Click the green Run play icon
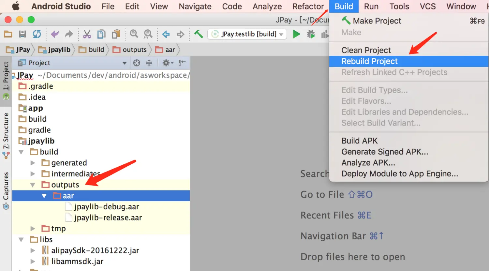 coord(296,34)
